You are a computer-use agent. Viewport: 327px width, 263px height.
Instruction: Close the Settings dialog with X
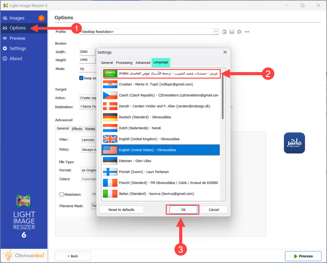click(225, 52)
